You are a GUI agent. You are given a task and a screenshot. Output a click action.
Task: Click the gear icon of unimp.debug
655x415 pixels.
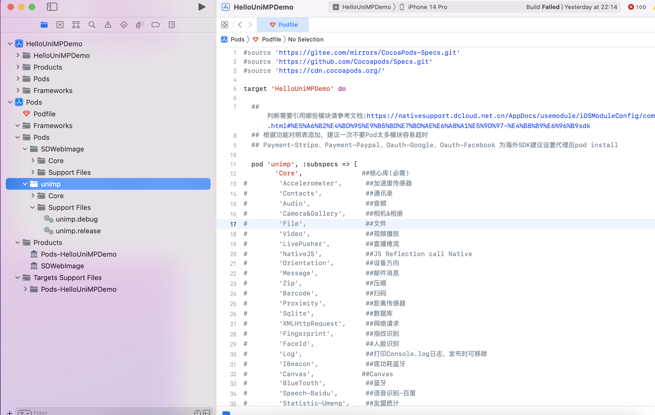(x=49, y=219)
